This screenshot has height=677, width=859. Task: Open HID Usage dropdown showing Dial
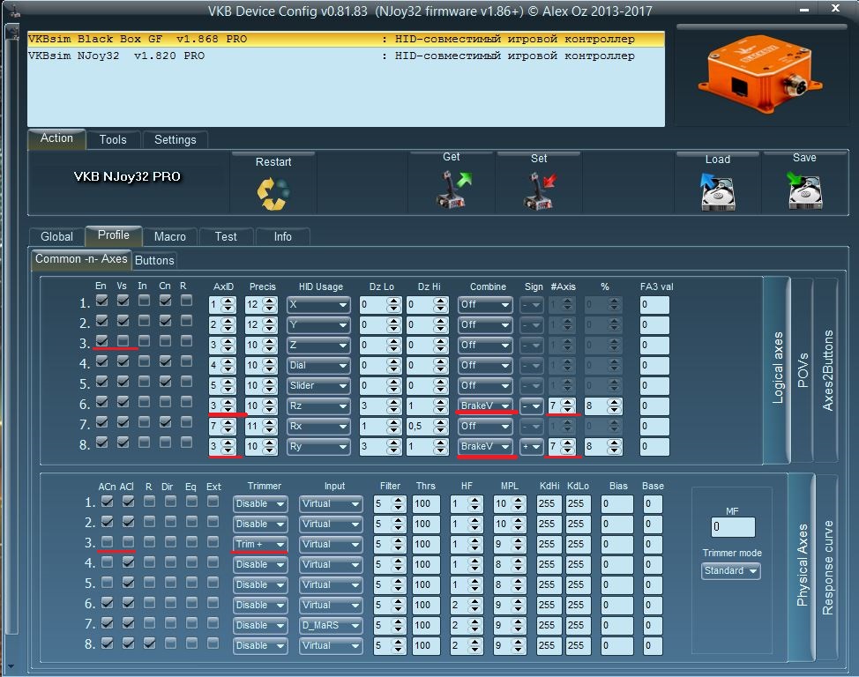click(318, 366)
